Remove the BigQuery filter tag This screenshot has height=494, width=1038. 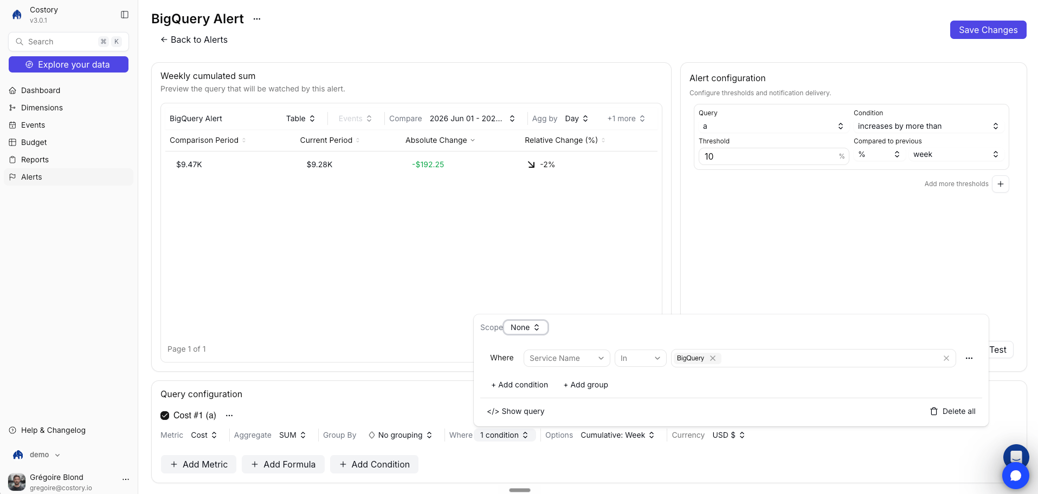(x=713, y=358)
